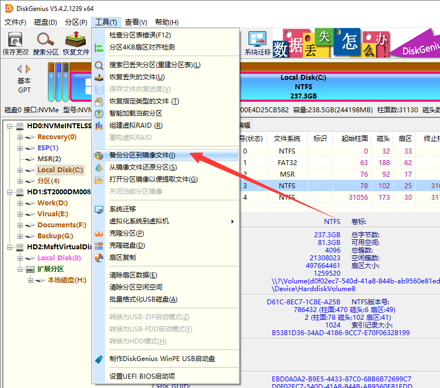Viewport: 440px width, 388px height.
Task: Click the HD0 disk drive icon in tree
Action: coord(20,126)
